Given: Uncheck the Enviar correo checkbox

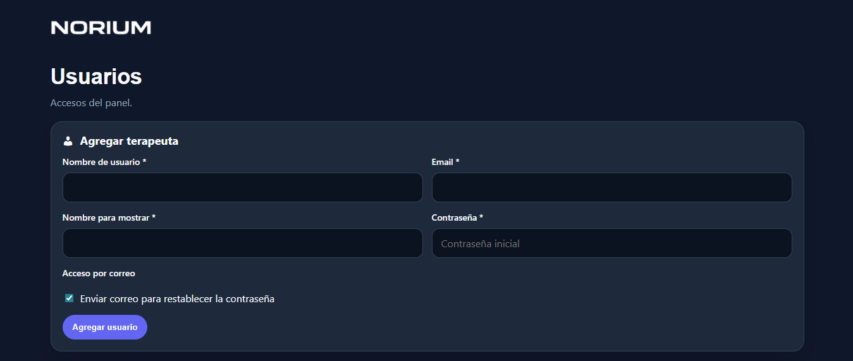Looking at the screenshot, I should [70, 298].
